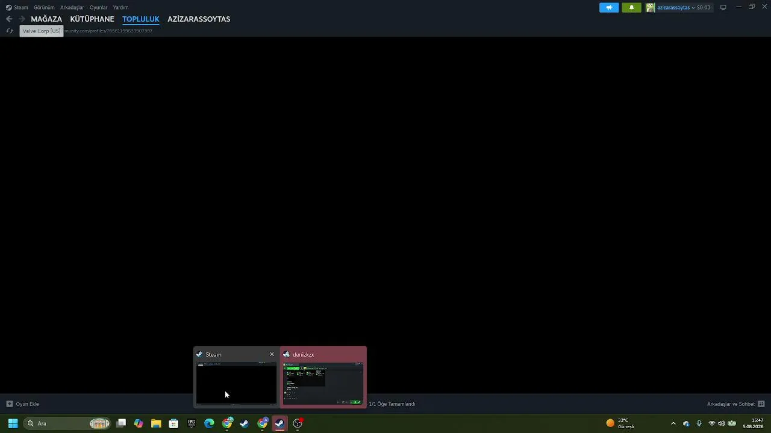
Task: Launch Epic Games from the taskbar
Action: click(x=192, y=423)
